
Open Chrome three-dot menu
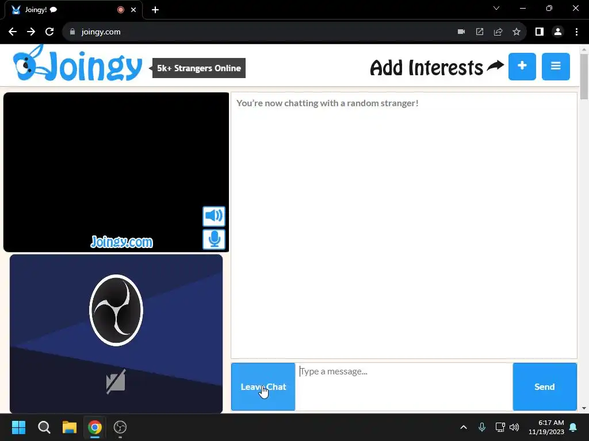coord(576,32)
